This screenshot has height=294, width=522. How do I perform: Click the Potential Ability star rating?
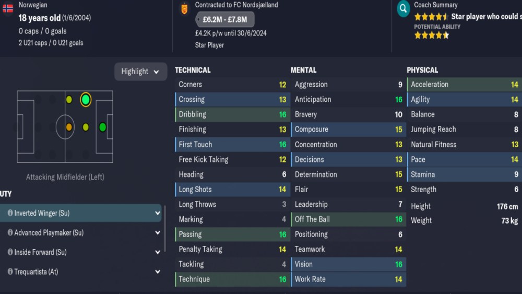click(432, 36)
